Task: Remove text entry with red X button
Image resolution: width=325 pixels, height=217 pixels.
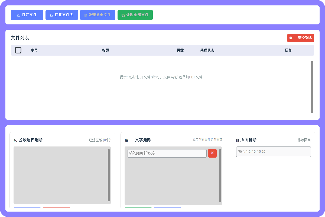Action: coord(212,153)
